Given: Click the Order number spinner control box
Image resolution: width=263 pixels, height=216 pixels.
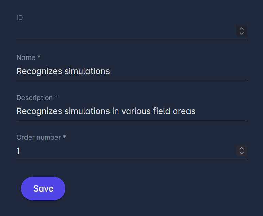Looking at the screenshot, I should pos(241,150).
